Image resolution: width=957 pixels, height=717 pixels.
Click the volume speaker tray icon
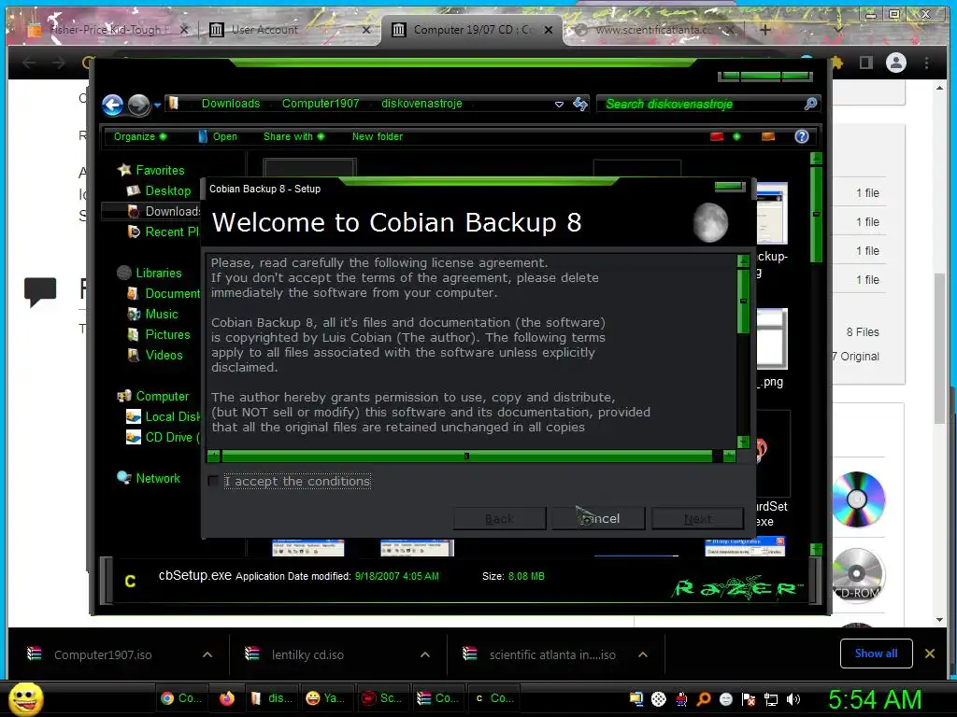[x=793, y=699]
